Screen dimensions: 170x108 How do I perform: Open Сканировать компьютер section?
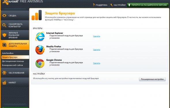click(15, 25)
